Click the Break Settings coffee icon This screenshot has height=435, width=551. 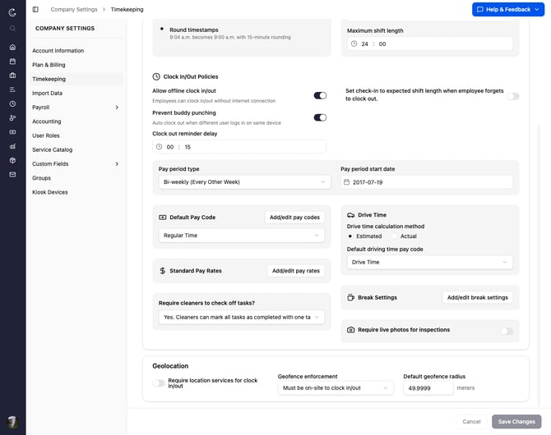(x=350, y=297)
